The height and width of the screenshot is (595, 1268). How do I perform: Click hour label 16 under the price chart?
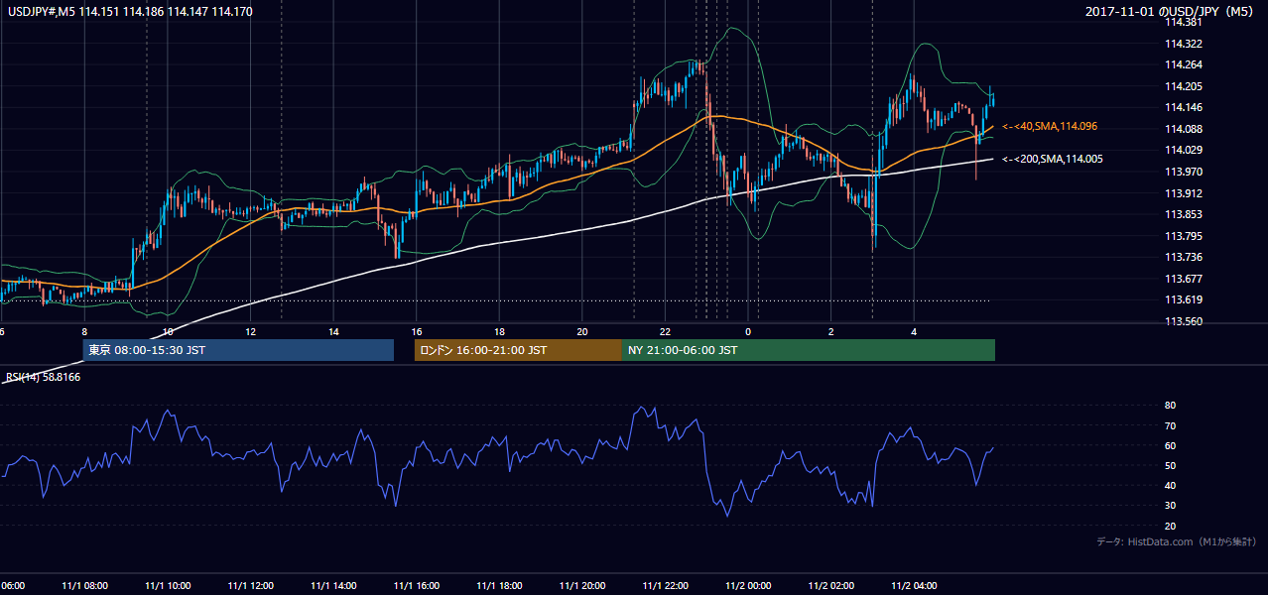coord(418,332)
